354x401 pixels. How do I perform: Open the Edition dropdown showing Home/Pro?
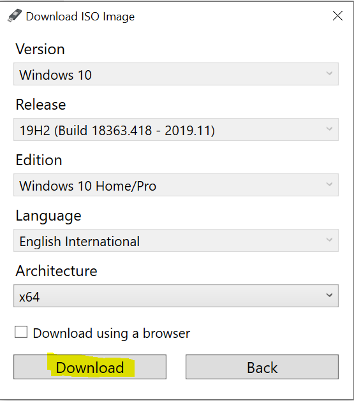(176, 185)
